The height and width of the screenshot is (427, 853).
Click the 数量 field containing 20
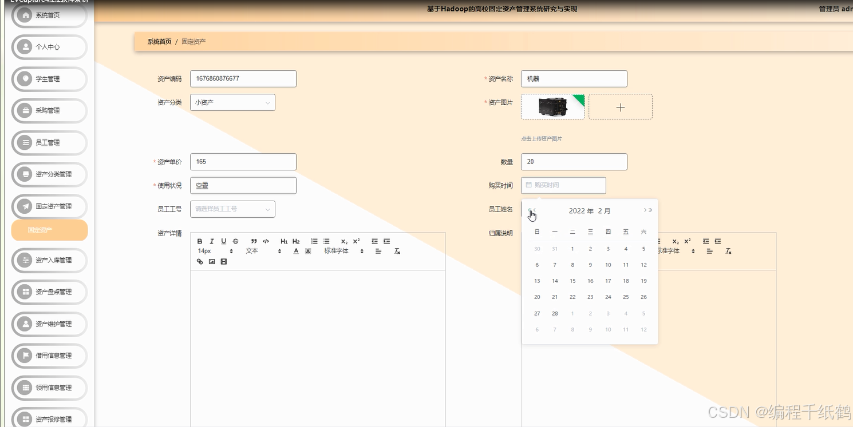click(x=574, y=162)
